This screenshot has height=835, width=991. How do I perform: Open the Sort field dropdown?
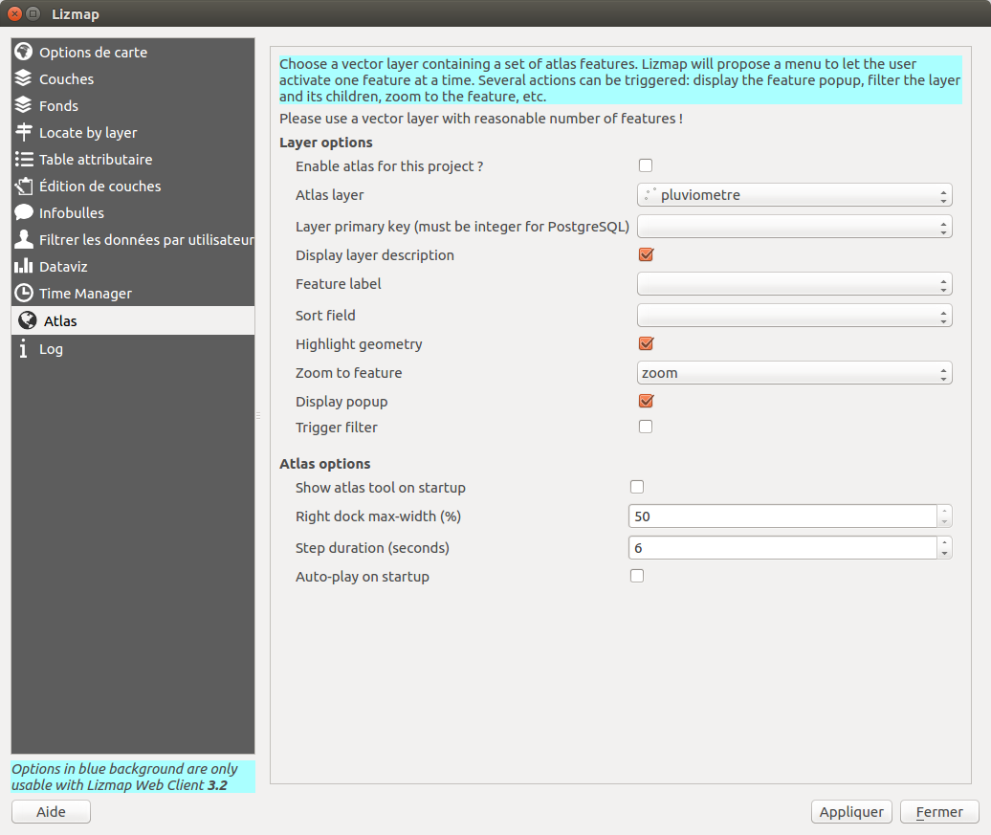coord(795,316)
